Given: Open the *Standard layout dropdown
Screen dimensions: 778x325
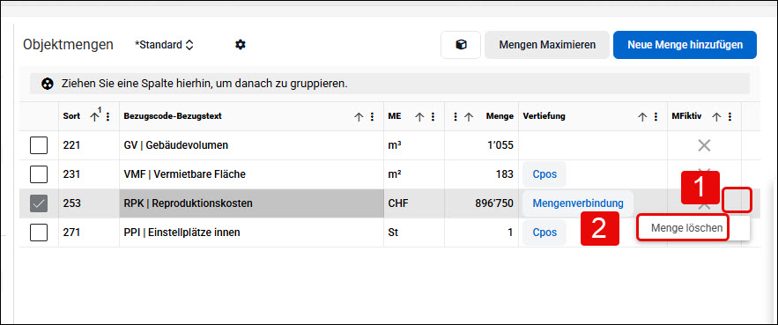Looking at the screenshot, I should (x=164, y=45).
